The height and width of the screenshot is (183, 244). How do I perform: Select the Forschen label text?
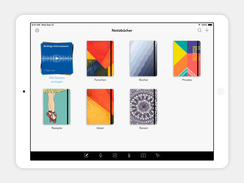(100, 80)
